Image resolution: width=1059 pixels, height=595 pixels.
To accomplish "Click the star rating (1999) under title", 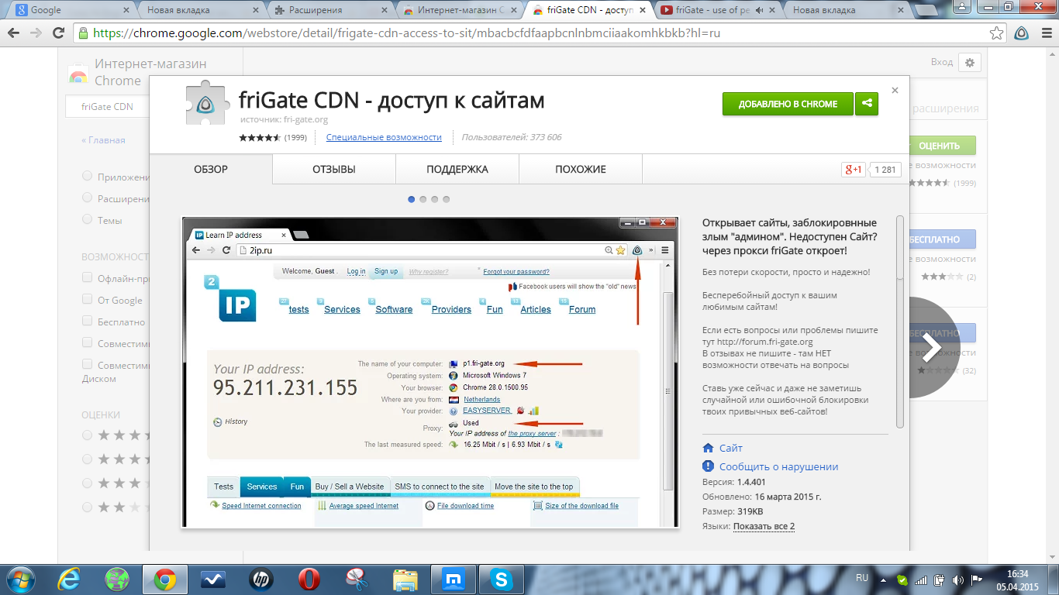I will point(273,137).
